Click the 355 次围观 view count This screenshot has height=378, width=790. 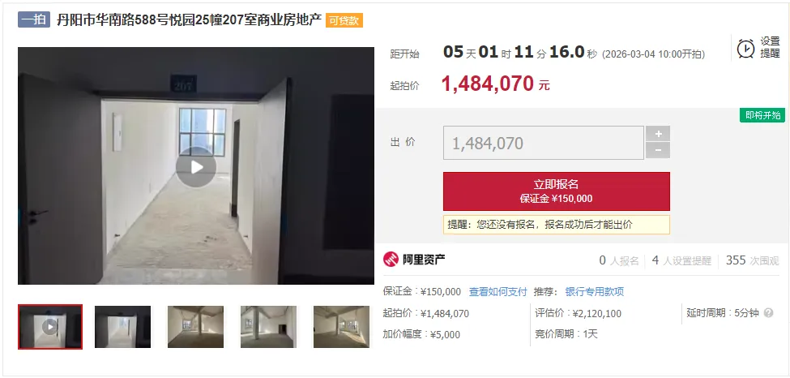pyautogui.click(x=752, y=260)
